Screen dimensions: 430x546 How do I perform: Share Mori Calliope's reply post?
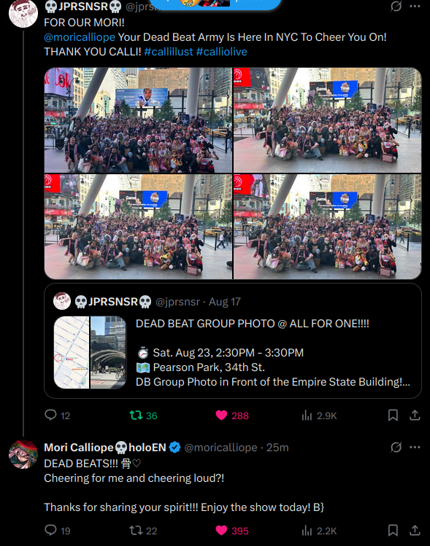(x=415, y=531)
